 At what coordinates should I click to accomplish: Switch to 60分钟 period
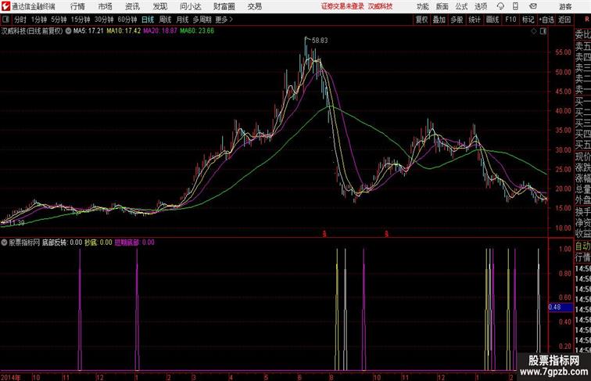click(127, 20)
